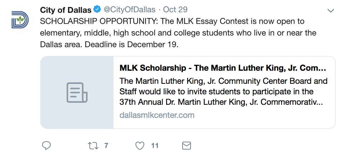Reply to the tweet via speech bubble icon
The image size is (341, 156).
(46, 146)
